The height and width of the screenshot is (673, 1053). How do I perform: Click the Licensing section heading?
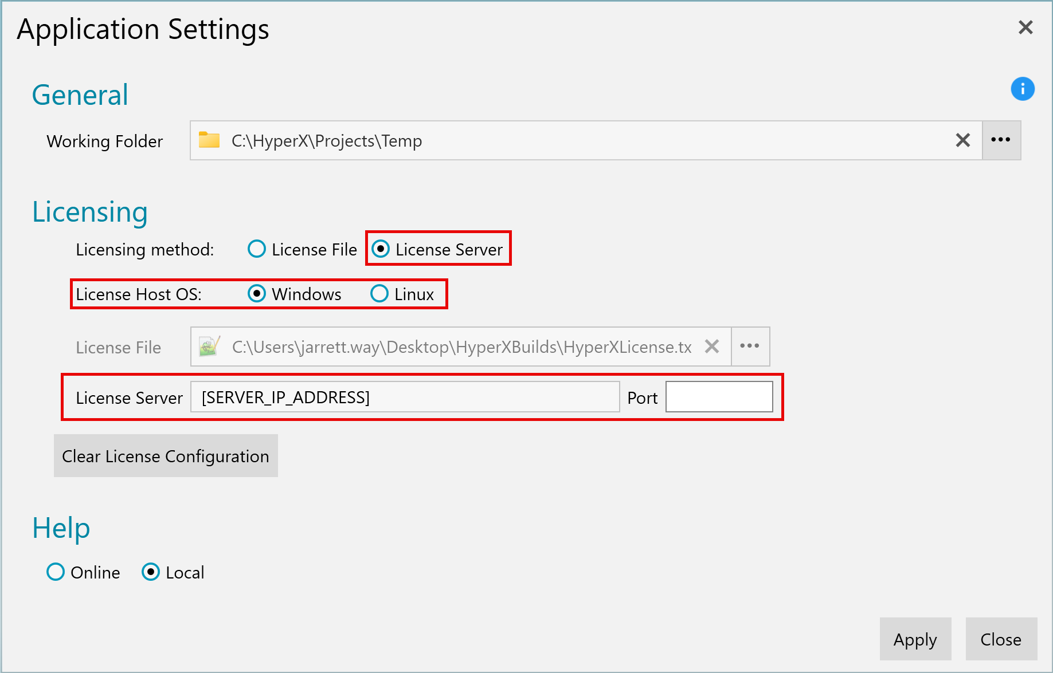coord(90,212)
